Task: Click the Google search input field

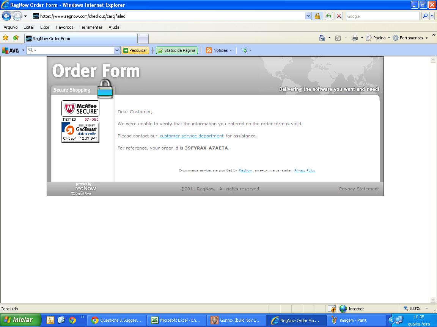Action: [382, 16]
